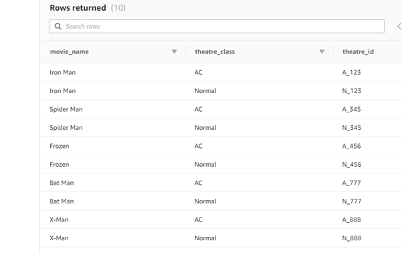Click AC class in the A_888 row
This screenshot has height=255, width=402.
(x=199, y=220)
